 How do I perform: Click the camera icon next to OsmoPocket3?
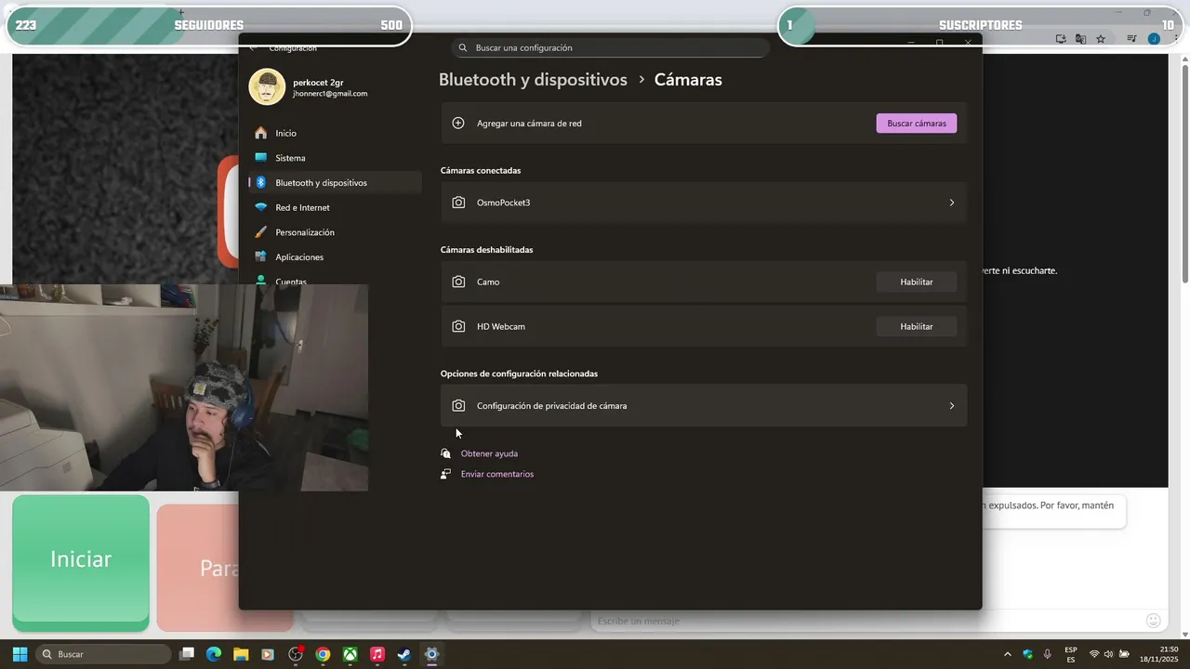(458, 203)
